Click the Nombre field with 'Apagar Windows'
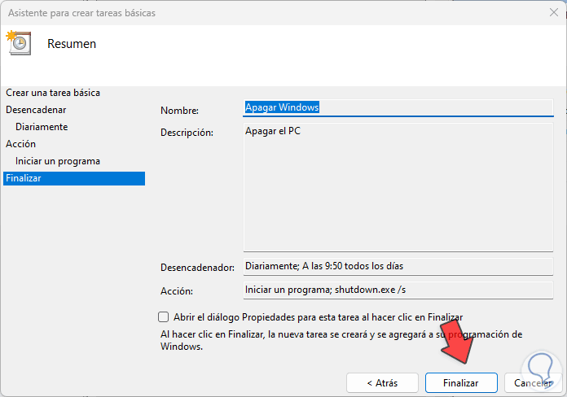Screen dimensions: 567x397 (x=398, y=107)
